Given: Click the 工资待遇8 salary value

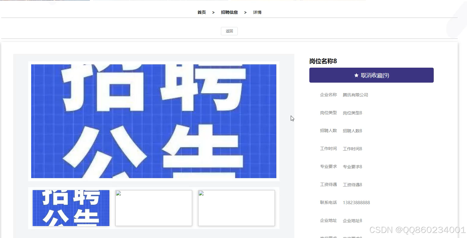Looking at the screenshot, I should [x=352, y=184].
